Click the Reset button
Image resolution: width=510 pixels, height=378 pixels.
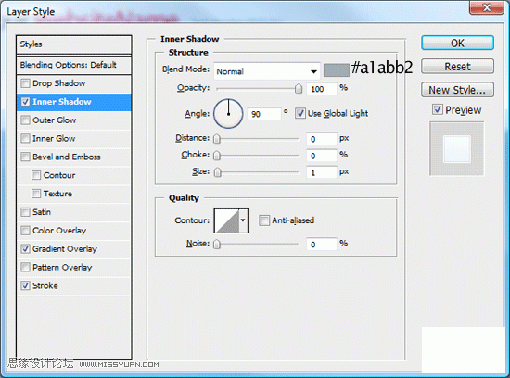click(x=458, y=67)
